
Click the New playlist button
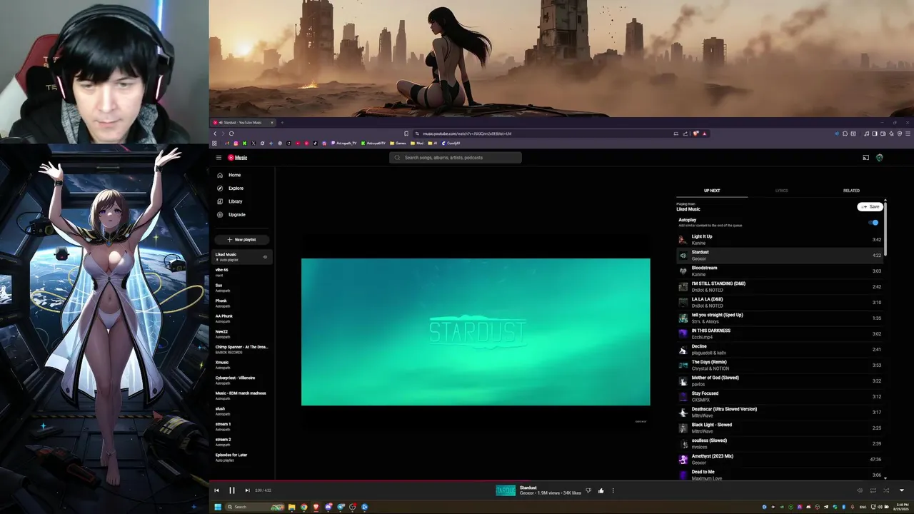[241, 240]
